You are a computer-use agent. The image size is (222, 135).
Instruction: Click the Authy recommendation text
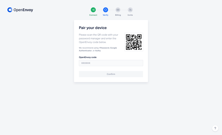[98, 51]
